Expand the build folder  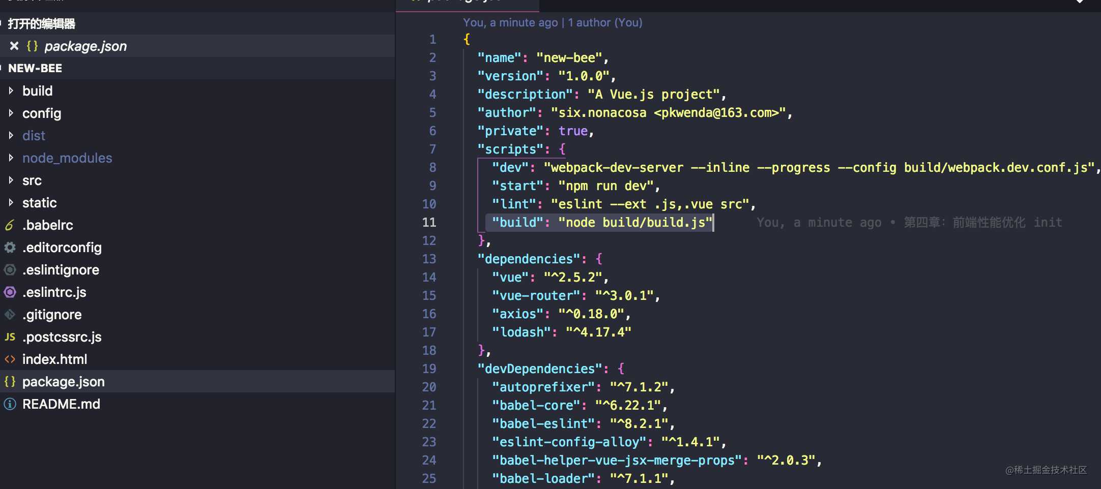tap(11, 90)
